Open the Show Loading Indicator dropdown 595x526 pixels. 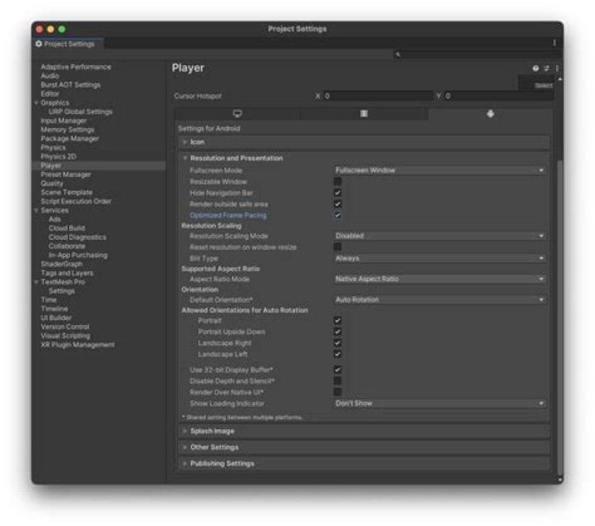pos(440,404)
